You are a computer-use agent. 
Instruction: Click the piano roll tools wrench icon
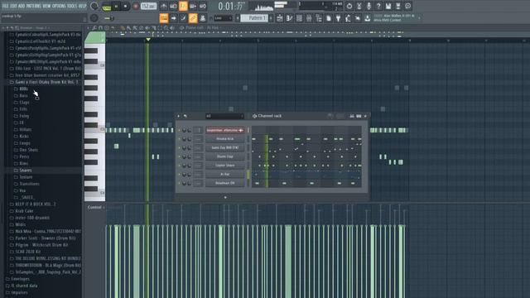(94, 28)
